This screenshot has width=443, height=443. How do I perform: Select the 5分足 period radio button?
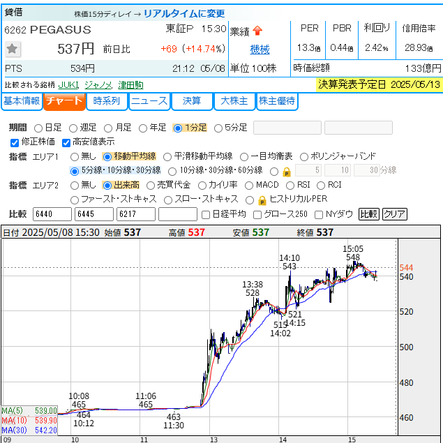click(x=218, y=128)
